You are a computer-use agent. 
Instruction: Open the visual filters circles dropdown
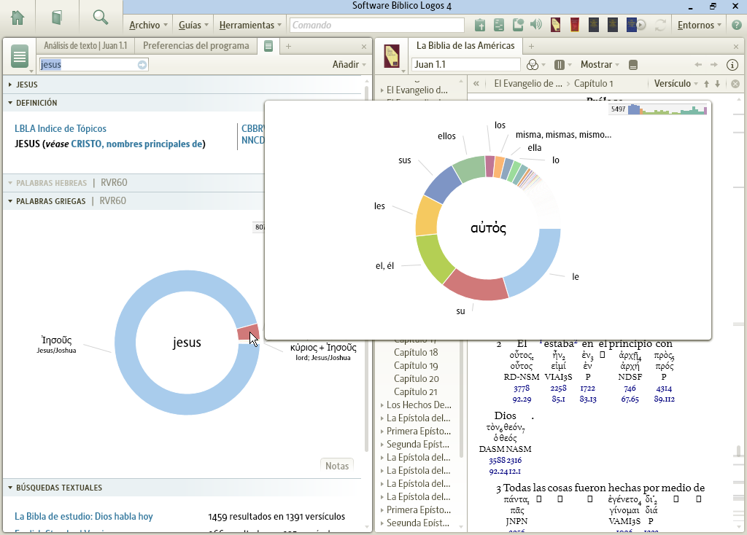[535, 65]
